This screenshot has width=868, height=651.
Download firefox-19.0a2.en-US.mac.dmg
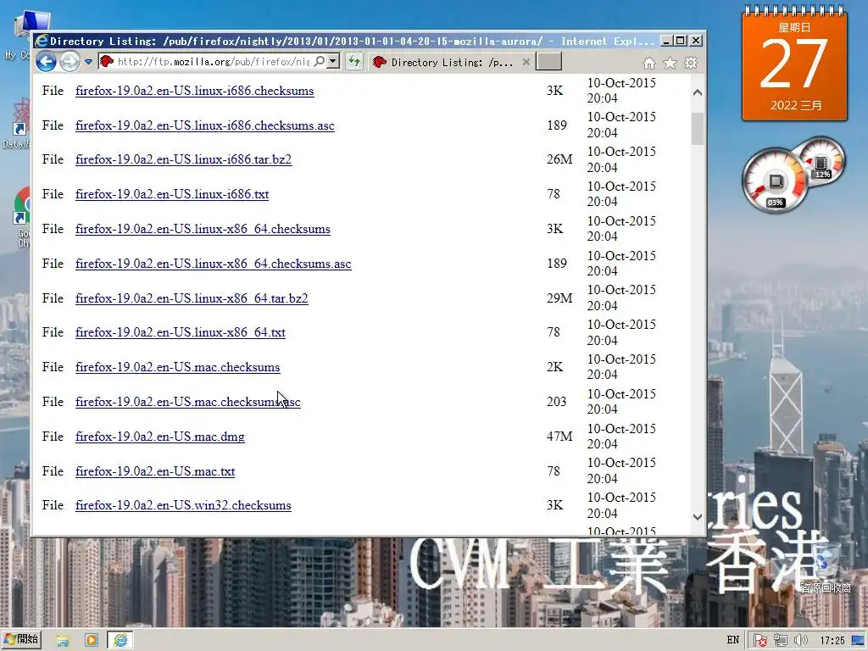(x=160, y=437)
